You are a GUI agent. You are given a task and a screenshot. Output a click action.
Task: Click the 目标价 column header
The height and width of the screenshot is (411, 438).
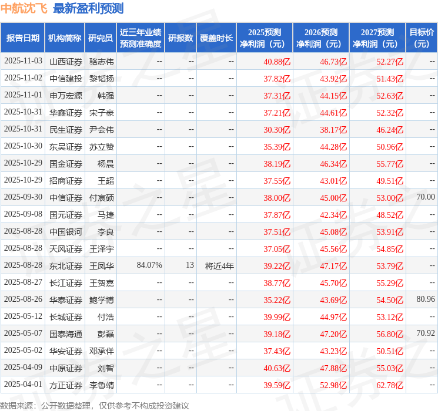tap(422, 38)
